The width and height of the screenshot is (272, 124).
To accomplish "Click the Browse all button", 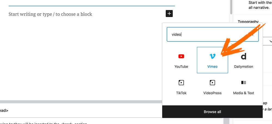I will click(212, 112).
